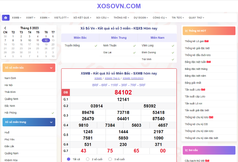The image size is (238, 162).
Task: Switch to the Miền Nam tab
Action: pyautogui.click(x=157, y=38)
